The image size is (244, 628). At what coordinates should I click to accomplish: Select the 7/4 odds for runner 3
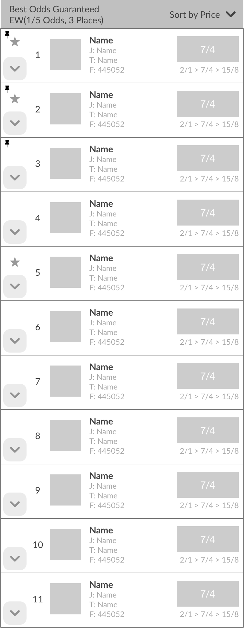point(207,158)
